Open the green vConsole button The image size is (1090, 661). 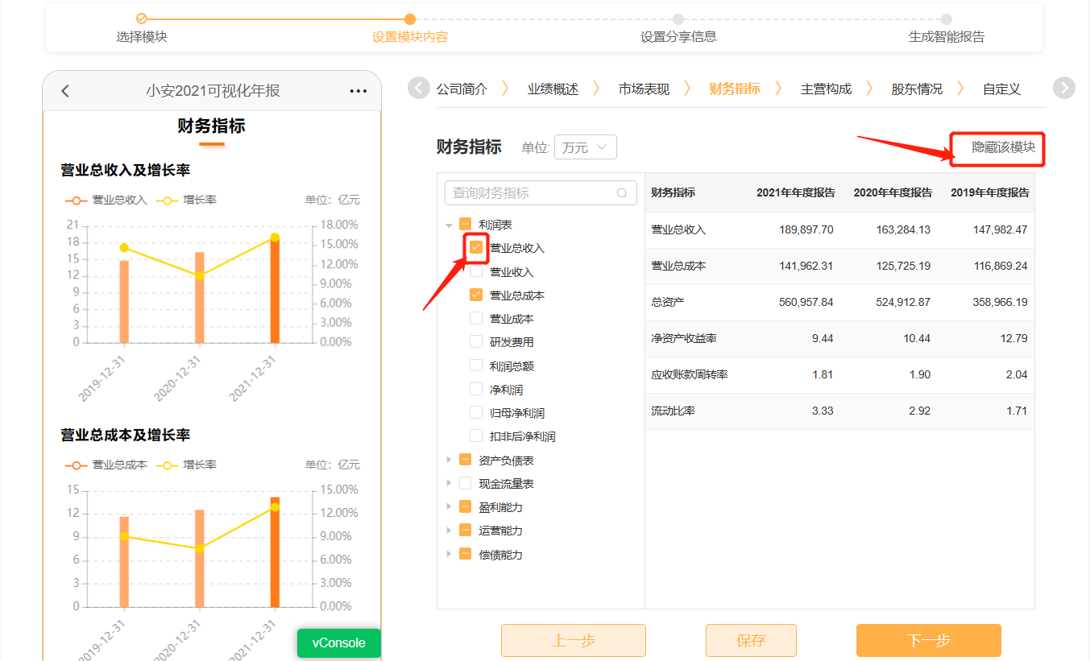(339, 643)
